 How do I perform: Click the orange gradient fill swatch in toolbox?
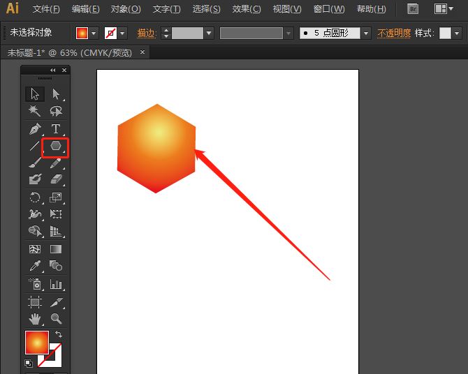[36, 342]
